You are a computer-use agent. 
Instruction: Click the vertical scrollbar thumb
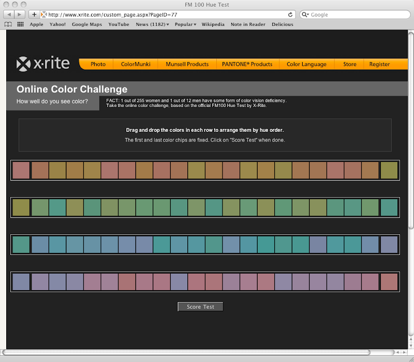coord(411,131)
